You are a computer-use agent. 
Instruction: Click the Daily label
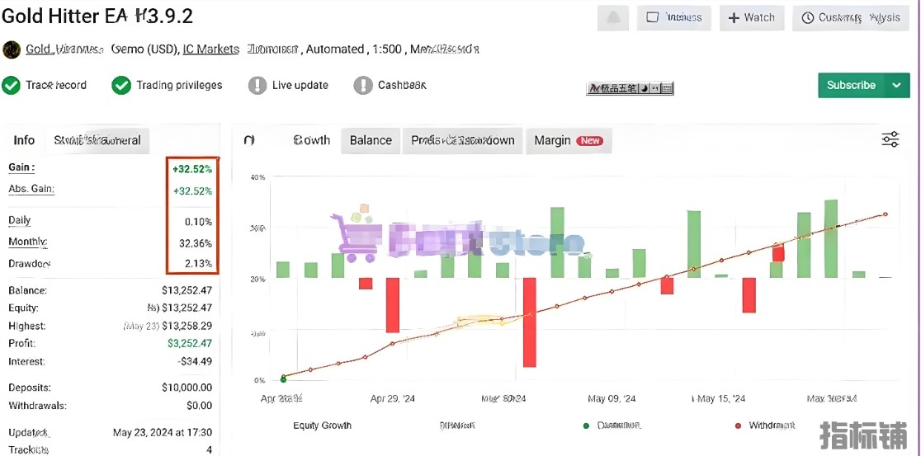click(x=19, y=221)
